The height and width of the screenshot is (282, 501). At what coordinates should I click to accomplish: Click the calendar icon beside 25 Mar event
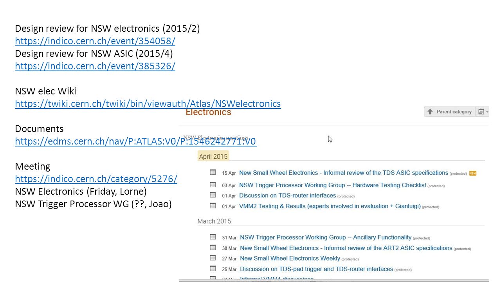click(213, 269)
